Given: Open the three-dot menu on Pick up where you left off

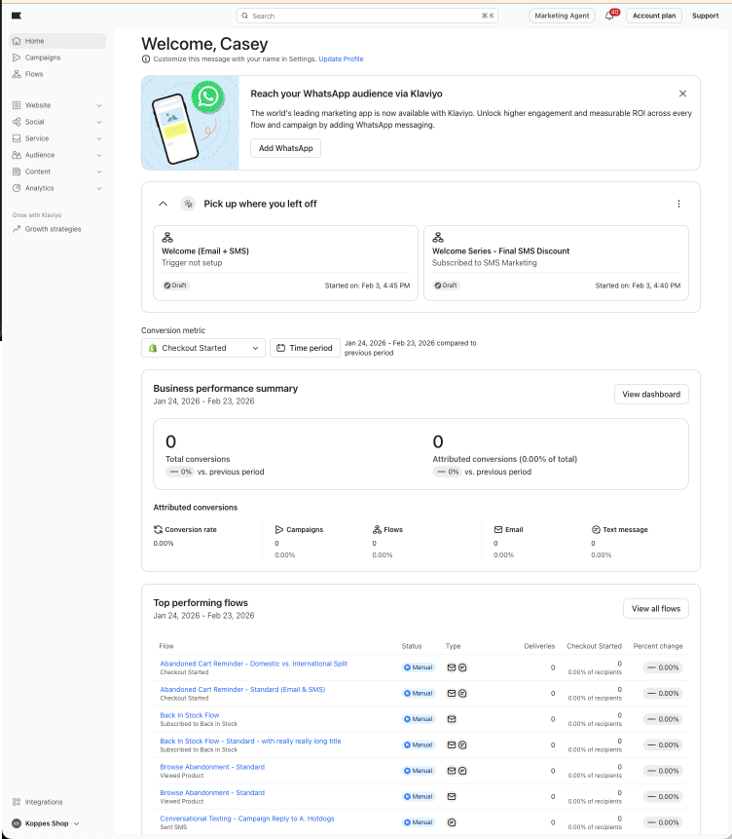Looking at the screenshot, I should [x=678, y=204].
